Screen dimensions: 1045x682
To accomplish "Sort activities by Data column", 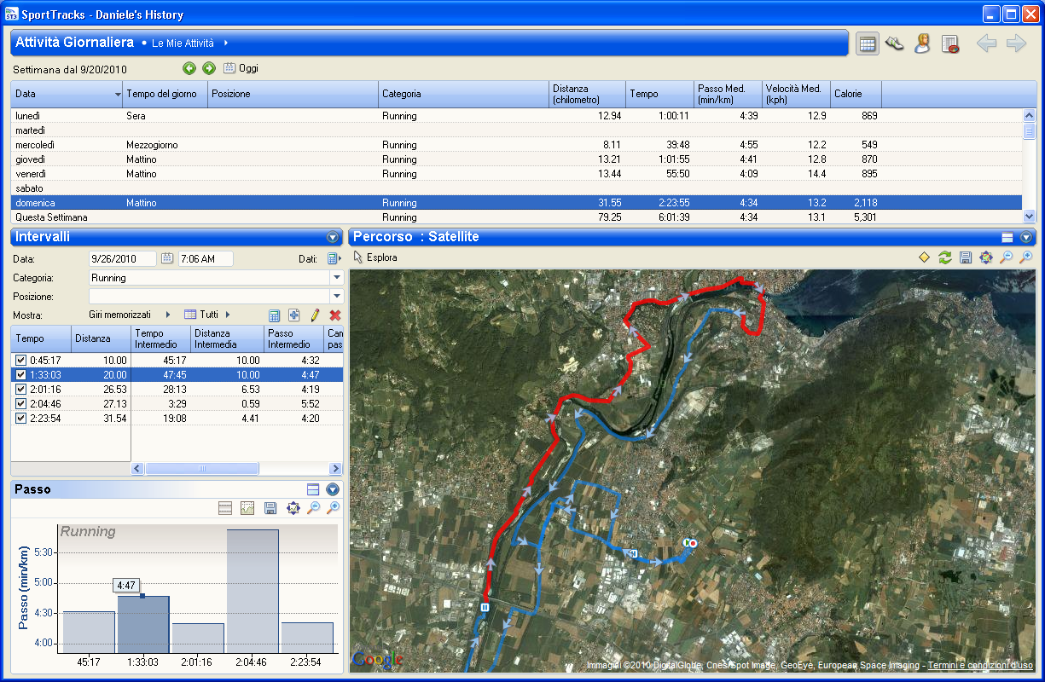I will tap(67, 94).
